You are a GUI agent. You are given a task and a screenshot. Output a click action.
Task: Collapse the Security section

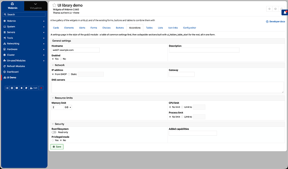coord(53,124)
